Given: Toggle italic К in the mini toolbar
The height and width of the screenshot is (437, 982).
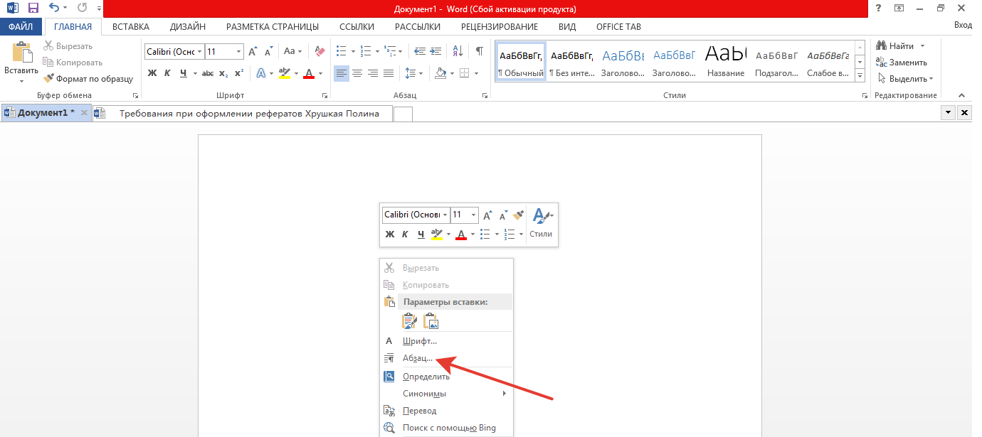Looking at the screenshot, I should tap(405, 234).
